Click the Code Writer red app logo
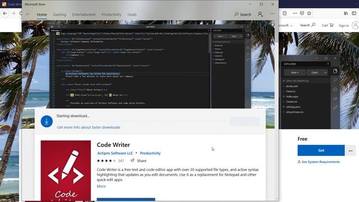Viewport: 359px width, 202px height. coord(66,171)
